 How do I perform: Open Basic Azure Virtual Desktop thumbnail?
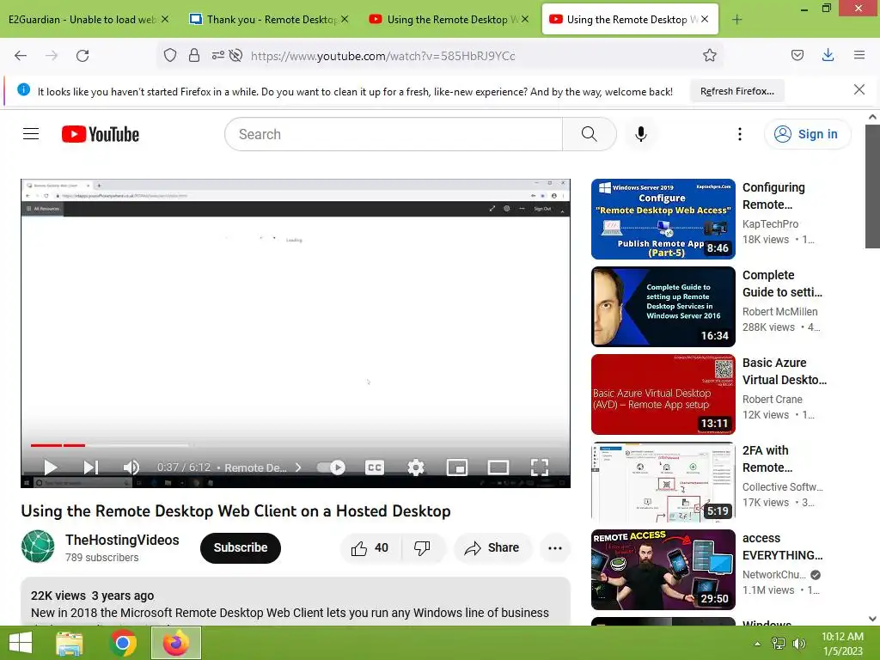663,394
